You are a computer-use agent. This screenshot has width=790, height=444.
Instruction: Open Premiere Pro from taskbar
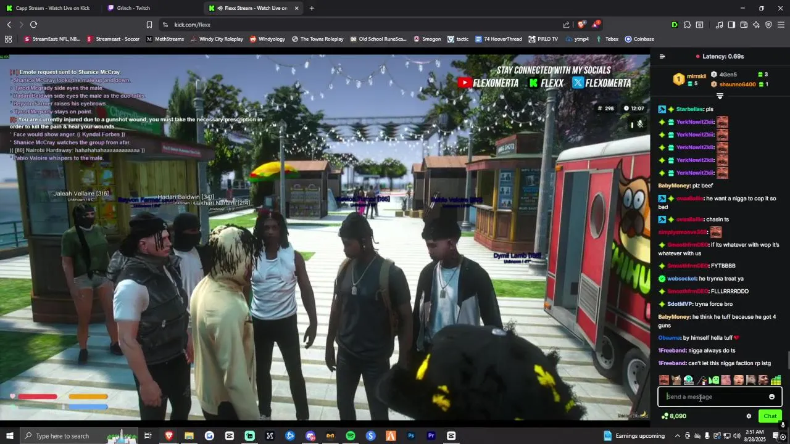coord(431,436)
